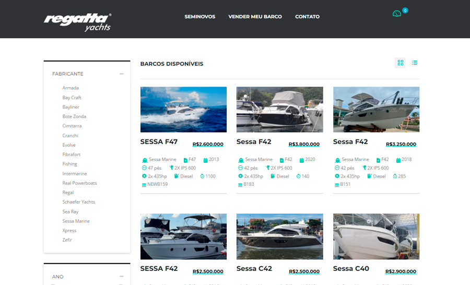Filter by manufacturer Schaefer Yachts
This screenshot has height=285, width=470.
pos(78,202)
